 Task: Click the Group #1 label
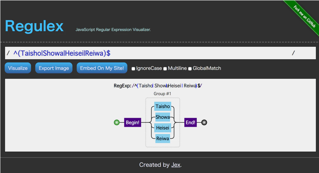coord(162,94)
